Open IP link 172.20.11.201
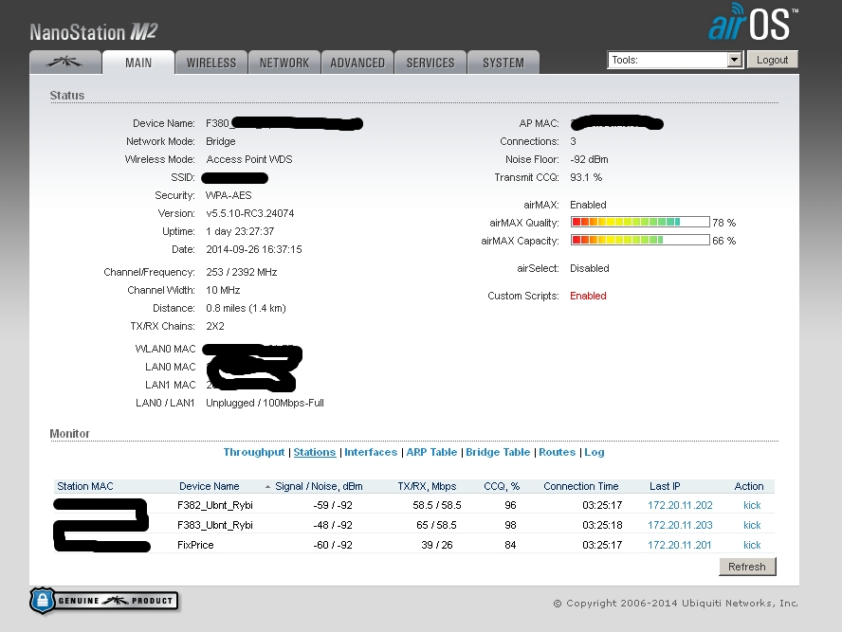The image size is (842, 632). 679,545
